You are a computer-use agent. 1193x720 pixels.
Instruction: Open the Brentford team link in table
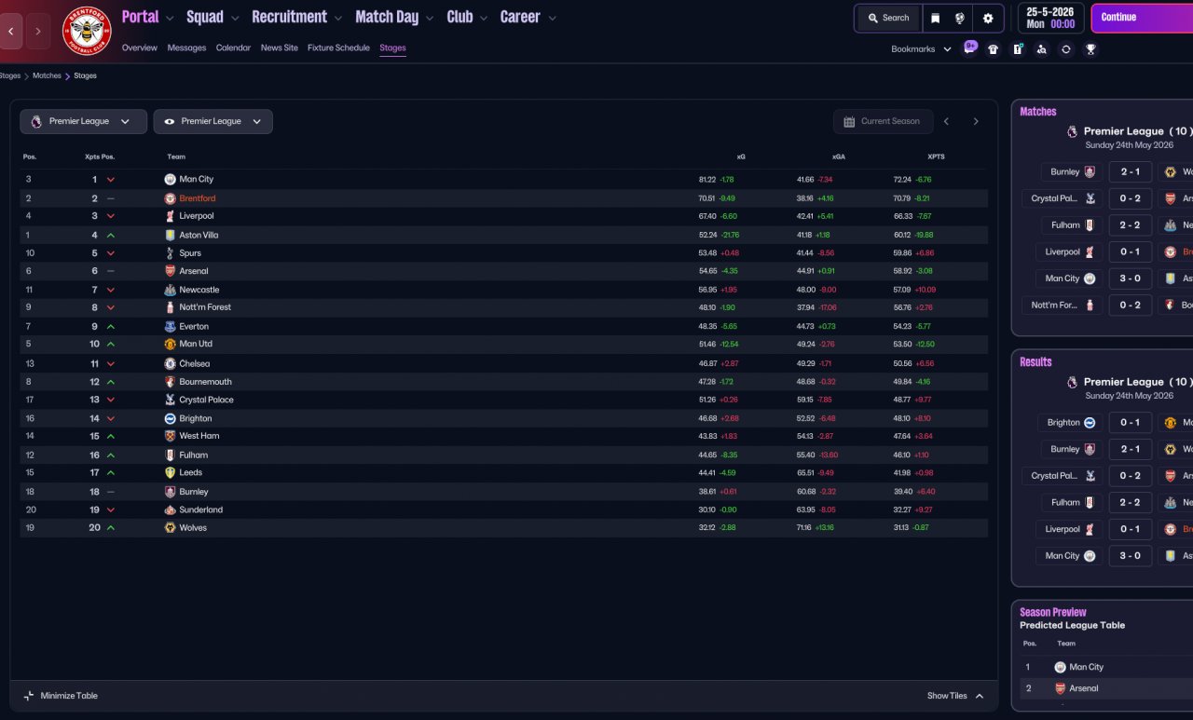(198, 198)
